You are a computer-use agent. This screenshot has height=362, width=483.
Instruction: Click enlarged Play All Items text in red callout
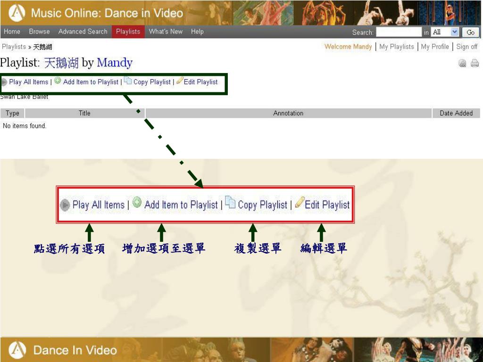99,205
